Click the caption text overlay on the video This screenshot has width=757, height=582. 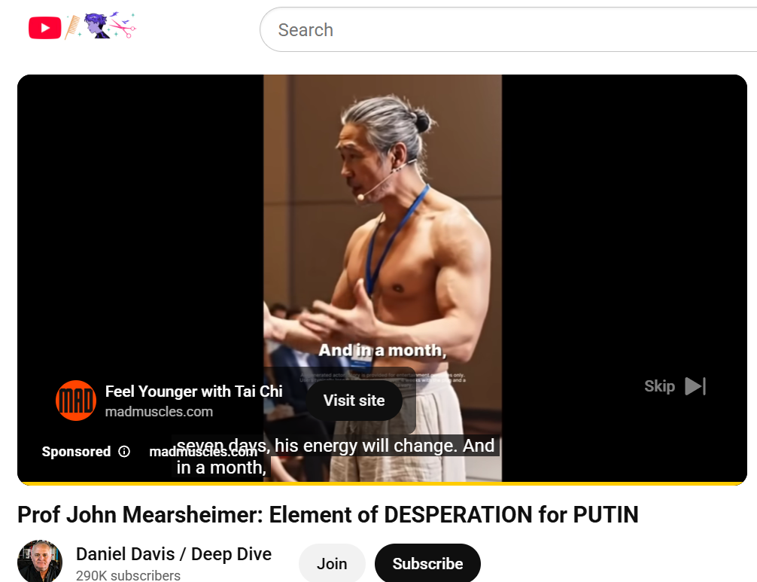(x=336, y=456)
